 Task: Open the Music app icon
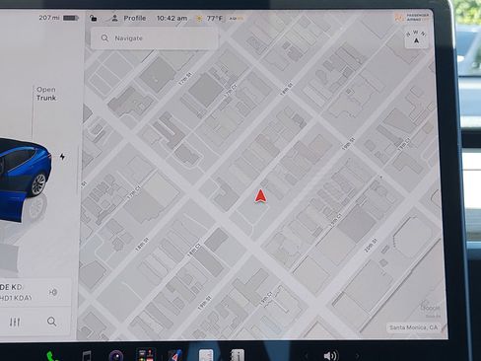[86, 356]
